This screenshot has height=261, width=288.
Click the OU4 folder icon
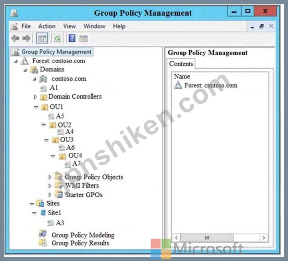[63, 156]
